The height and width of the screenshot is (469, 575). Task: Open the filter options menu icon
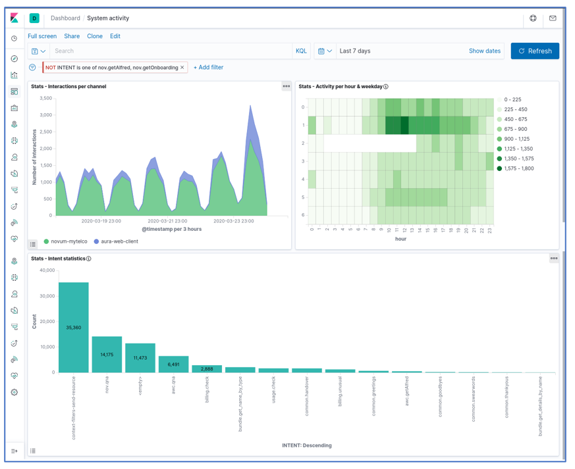click(x=32, y=67)
